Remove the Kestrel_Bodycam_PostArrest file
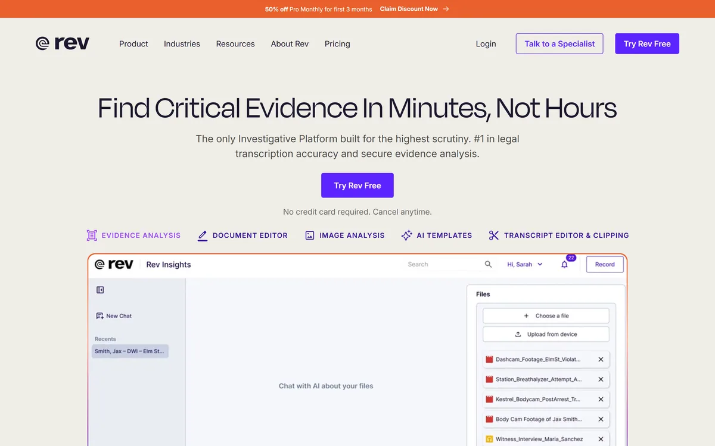 tap(601, 399)
